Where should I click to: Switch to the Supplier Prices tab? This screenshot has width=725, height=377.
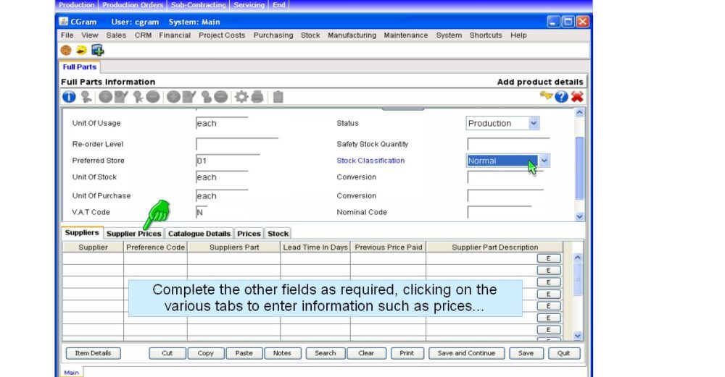tap(133, 234)
